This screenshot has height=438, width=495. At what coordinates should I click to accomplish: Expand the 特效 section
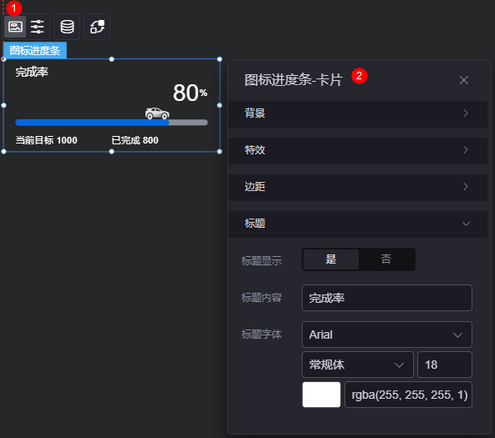pos(358,150)
